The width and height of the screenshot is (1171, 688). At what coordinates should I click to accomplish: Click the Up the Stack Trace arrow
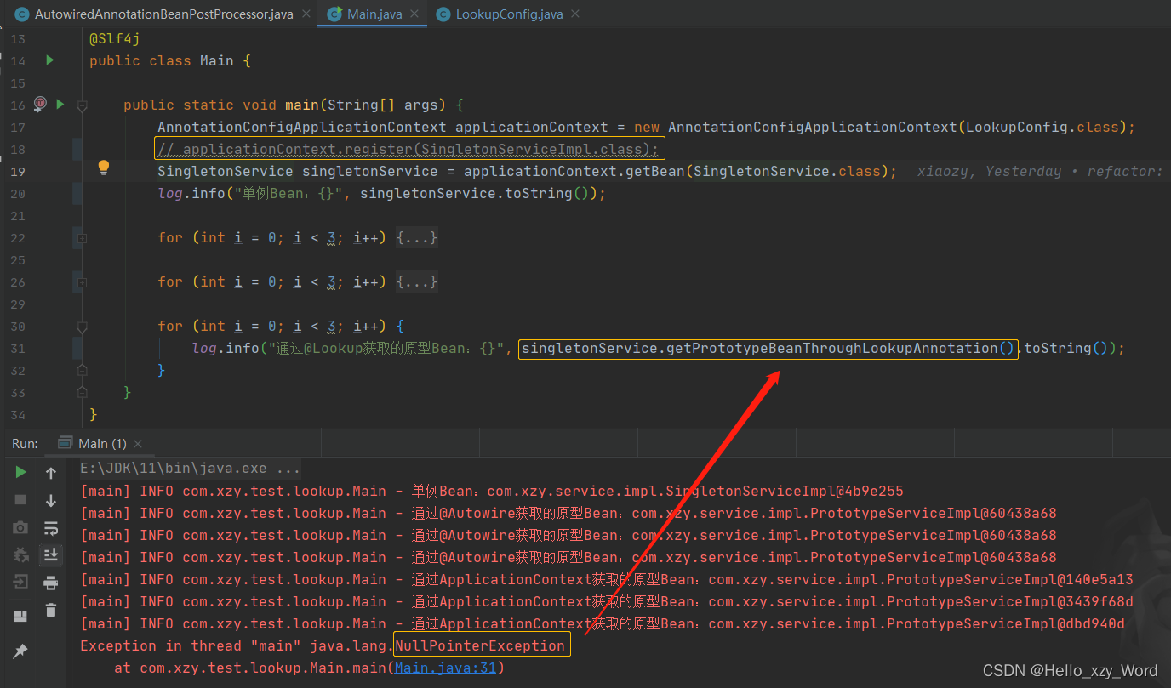point(51,472)
